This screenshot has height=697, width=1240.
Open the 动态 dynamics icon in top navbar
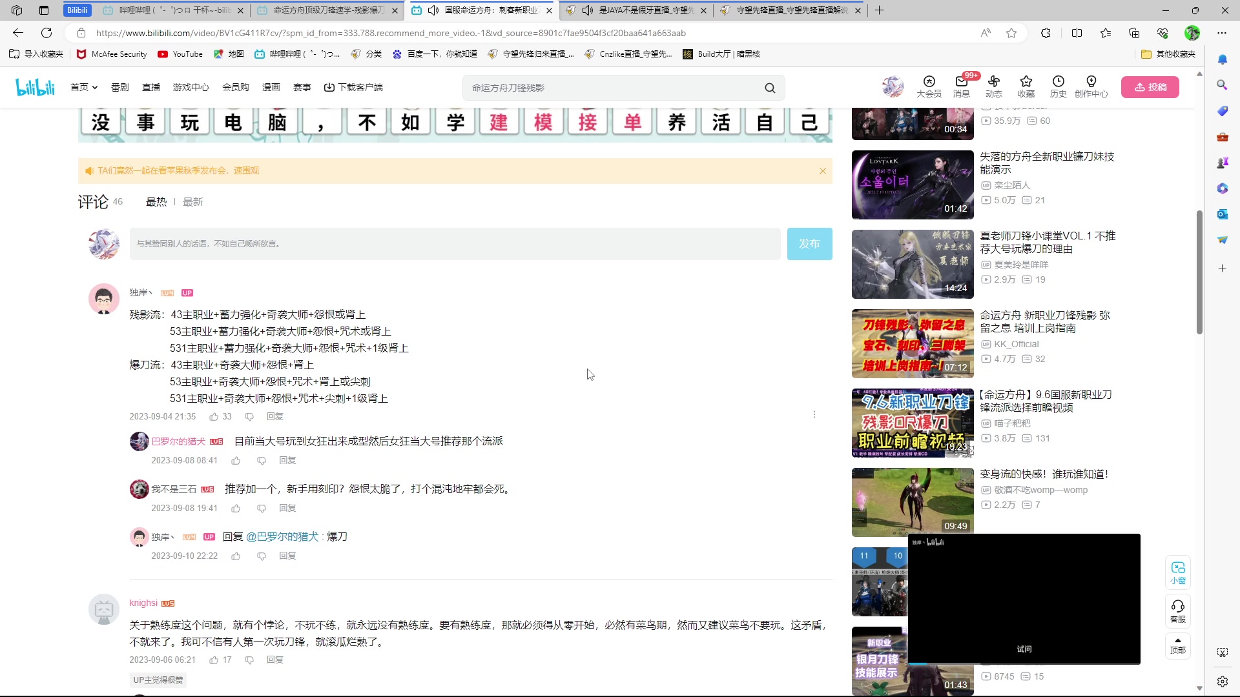[994, 87]
